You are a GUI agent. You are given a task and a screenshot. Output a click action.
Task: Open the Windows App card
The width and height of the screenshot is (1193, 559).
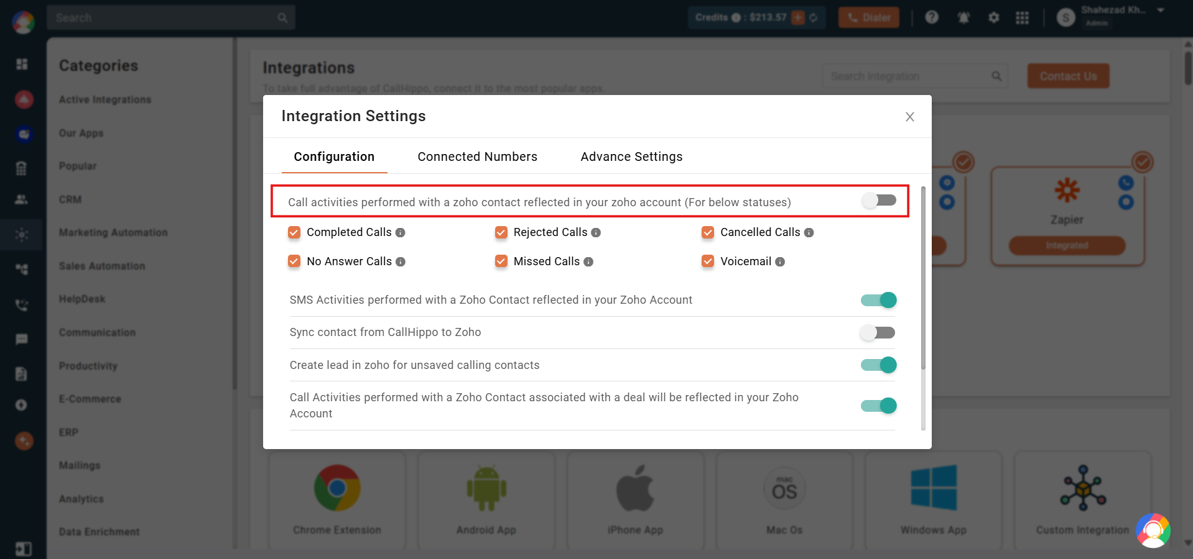[x=933, y=500]
